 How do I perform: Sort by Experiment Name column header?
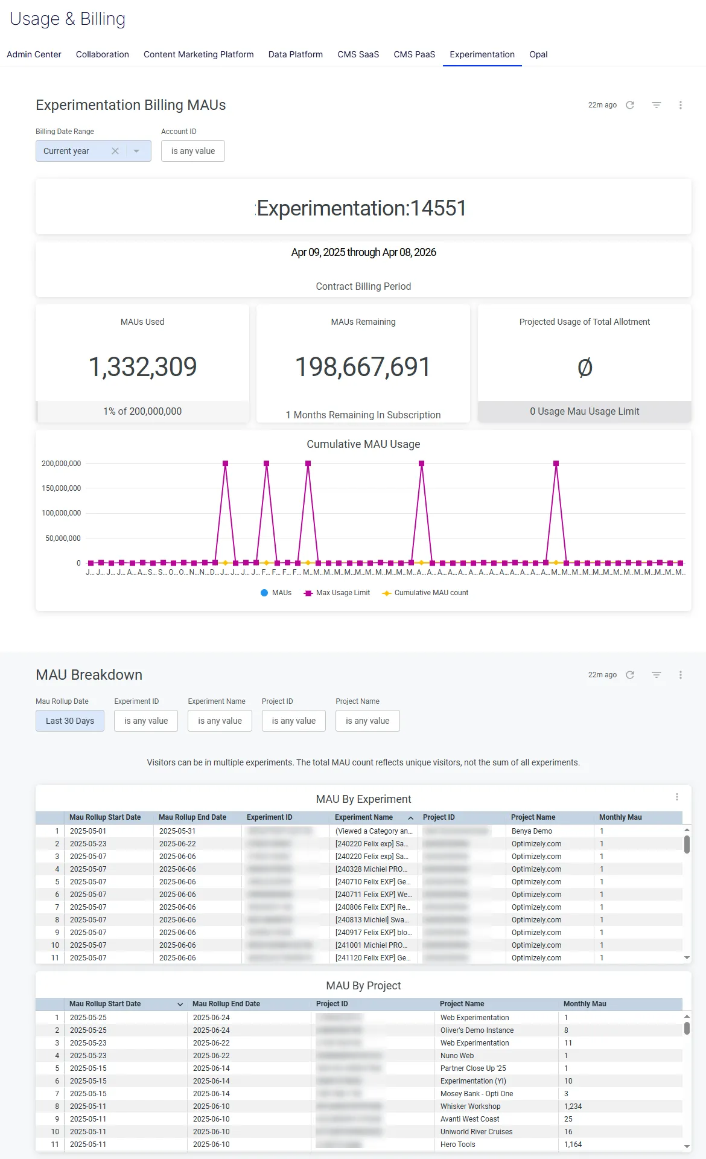364,817
